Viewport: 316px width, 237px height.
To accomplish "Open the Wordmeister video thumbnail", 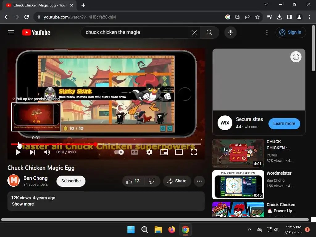I will coord(238,185).
